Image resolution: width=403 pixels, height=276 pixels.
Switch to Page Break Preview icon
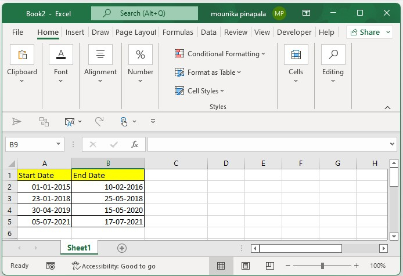(x=270, y=266)
